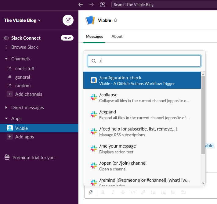The width and height of the screenshot is (217, 204).
Task: Select the /open channel command
Action: pyautogui.click(x=142, y=166)
